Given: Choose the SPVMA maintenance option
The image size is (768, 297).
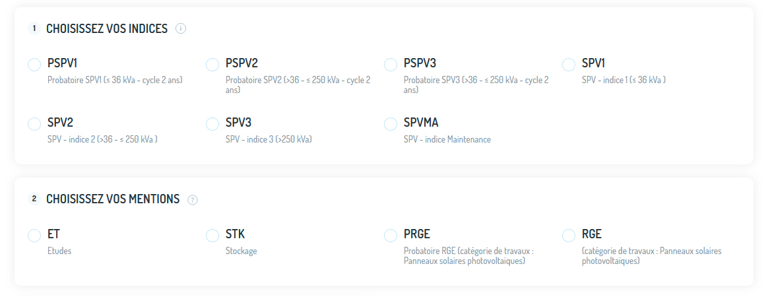Looking at the screenshot, I should click(x=391, y=124).
